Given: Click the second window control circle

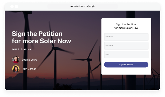Looking at the screenshot, I should pos(16,6).
